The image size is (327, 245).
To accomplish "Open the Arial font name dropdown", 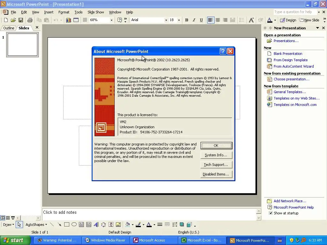I will pos(166,20).
